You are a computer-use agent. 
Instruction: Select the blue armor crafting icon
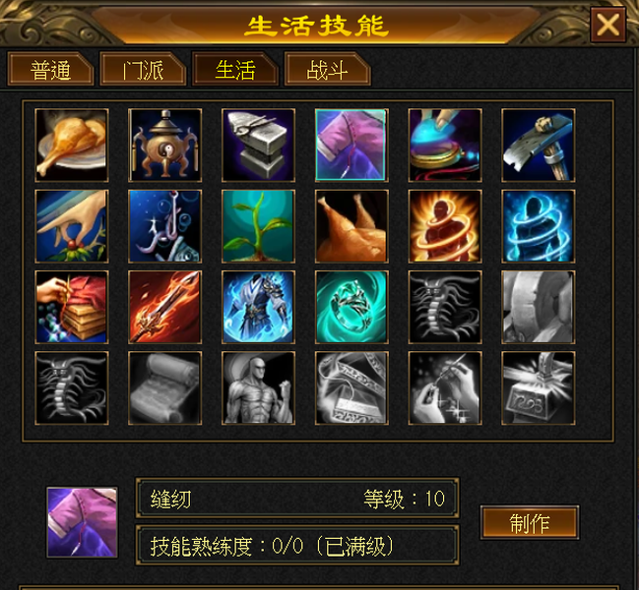point(258,307)
